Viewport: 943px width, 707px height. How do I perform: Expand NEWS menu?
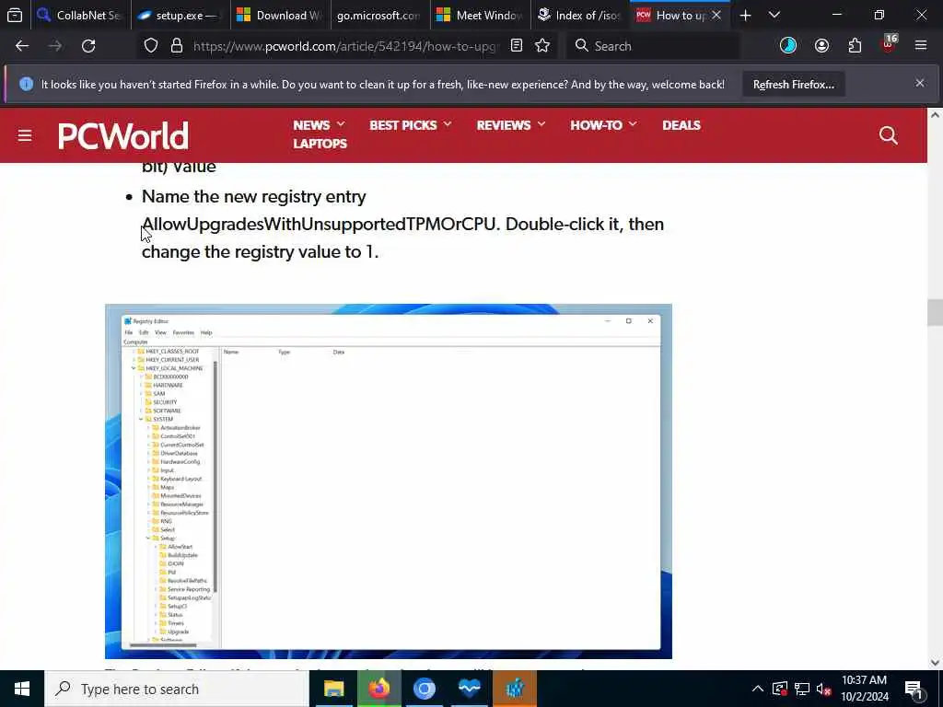319,125
